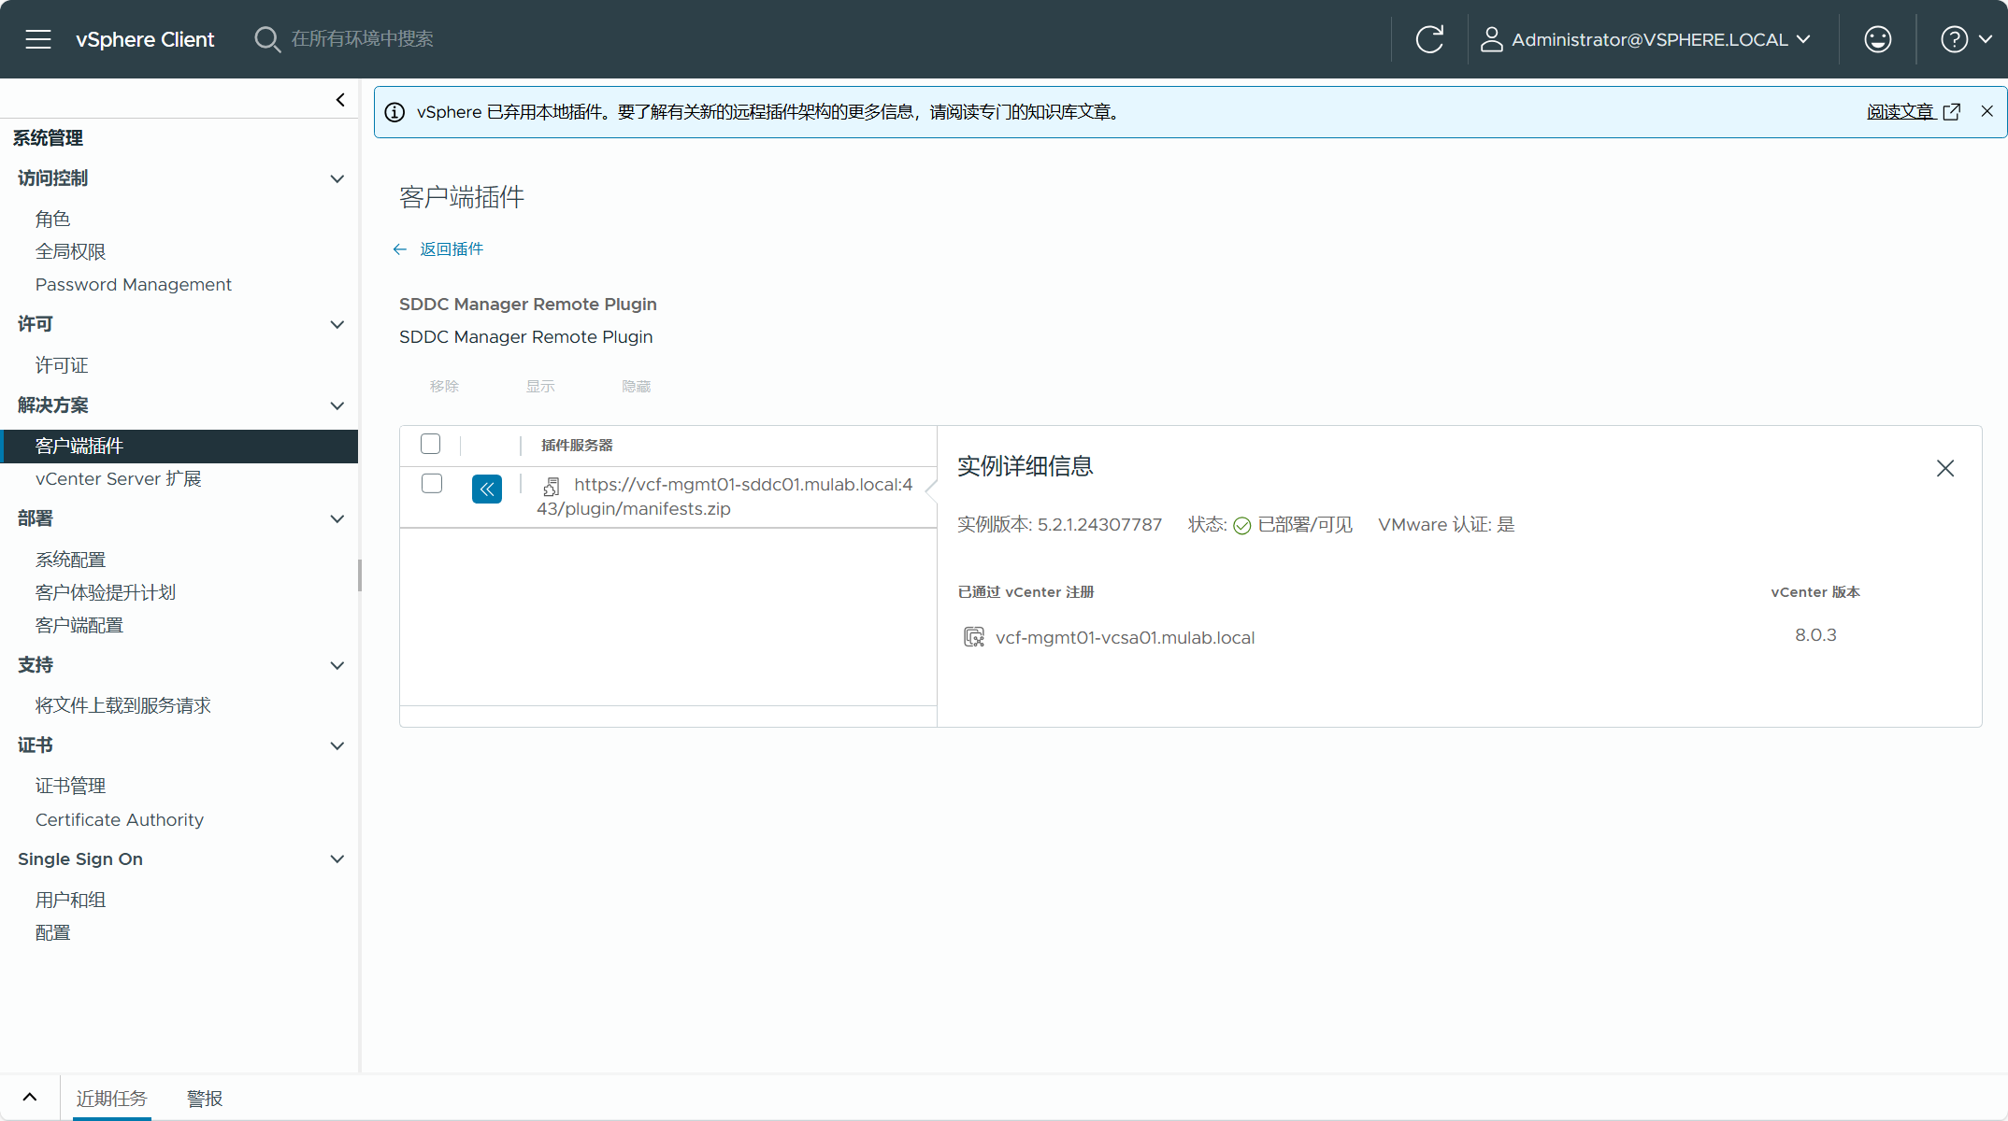The image size is (2008, 1121).
Task: Click the refresh button in top toolbar
Action: tap(1431, 38)
